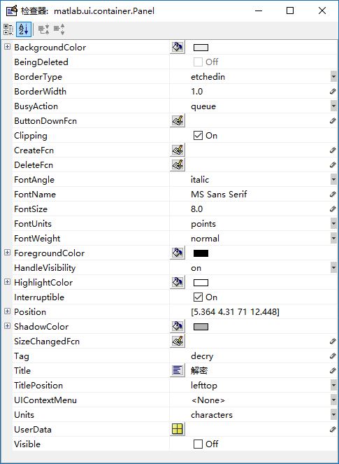
Task: Toggle the BeingDeleted checkbox
Action: pos(198,62)
